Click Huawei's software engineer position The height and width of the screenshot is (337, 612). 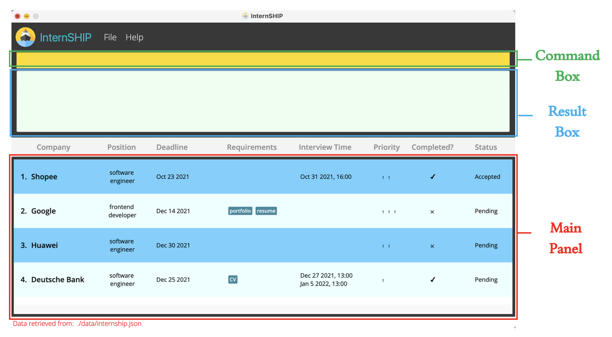click(122, 245)
